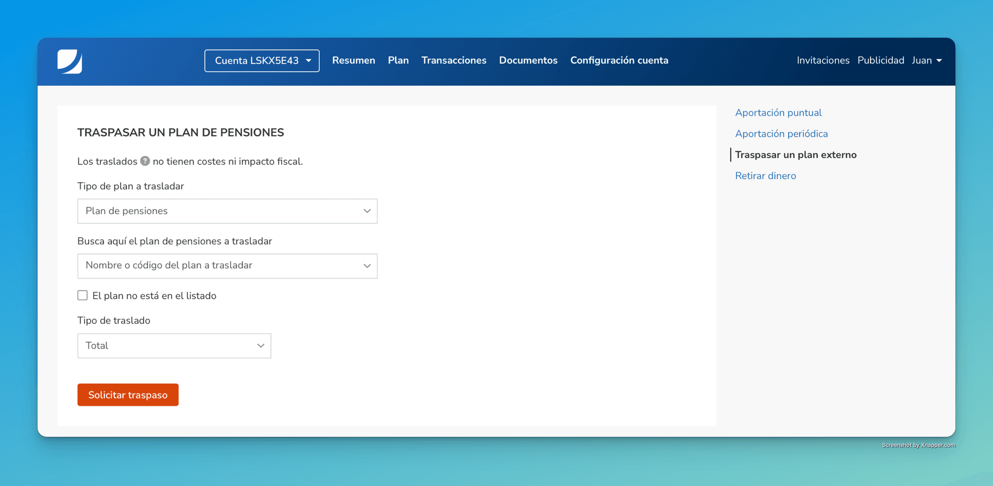This screenshot has width=993, height=486.
Task: Select Aportación puntual in the sidebar
Action: coord(778,113)
